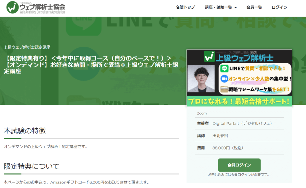Viewport: 306px width, 188px height.
Task: Click the green W logo in banner
Action: (x=209, y=56)
